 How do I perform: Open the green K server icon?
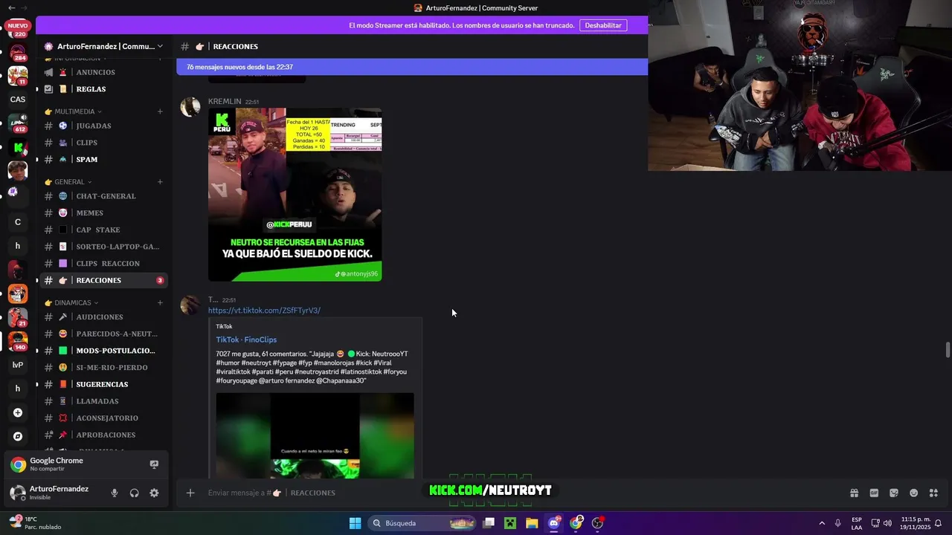coord(18,148)
